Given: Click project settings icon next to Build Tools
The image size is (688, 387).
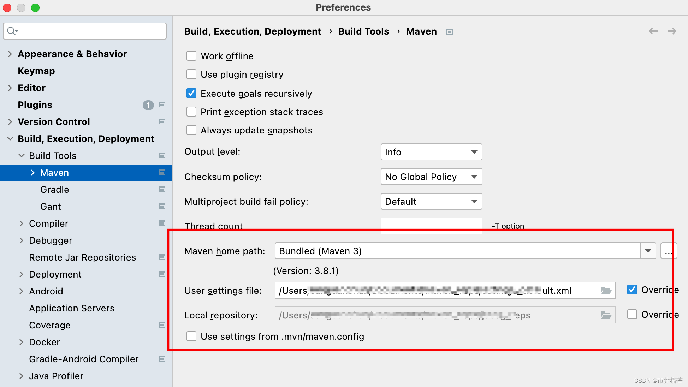Looking at the screenshot, I should tap(162, 155).
